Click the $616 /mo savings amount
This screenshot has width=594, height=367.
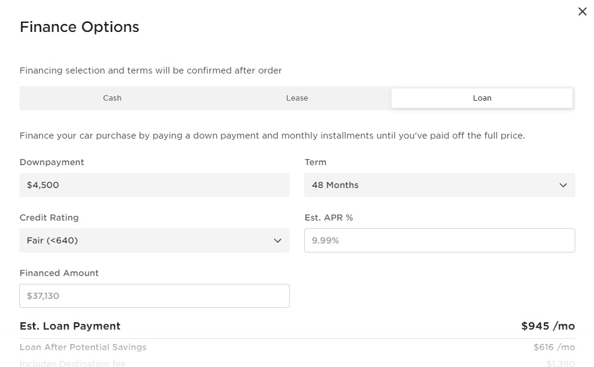pyautogui.click(x=554, y=347)
